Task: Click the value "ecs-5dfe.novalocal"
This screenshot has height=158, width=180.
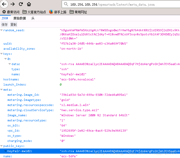Action: [78, 79]
